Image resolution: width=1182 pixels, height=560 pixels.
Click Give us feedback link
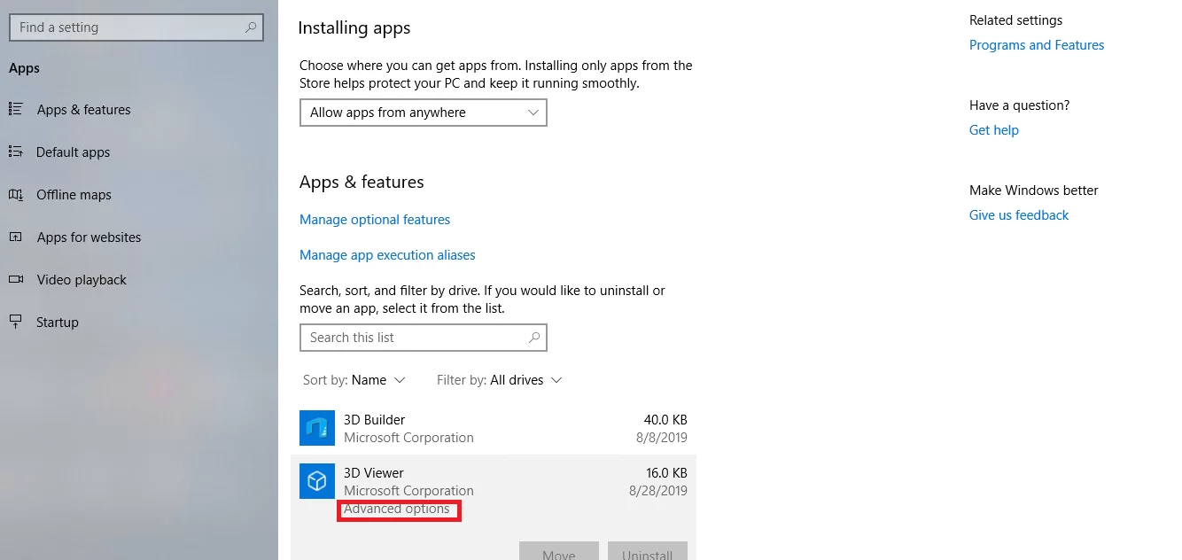pyautogui.click(x=1019, y=215)
